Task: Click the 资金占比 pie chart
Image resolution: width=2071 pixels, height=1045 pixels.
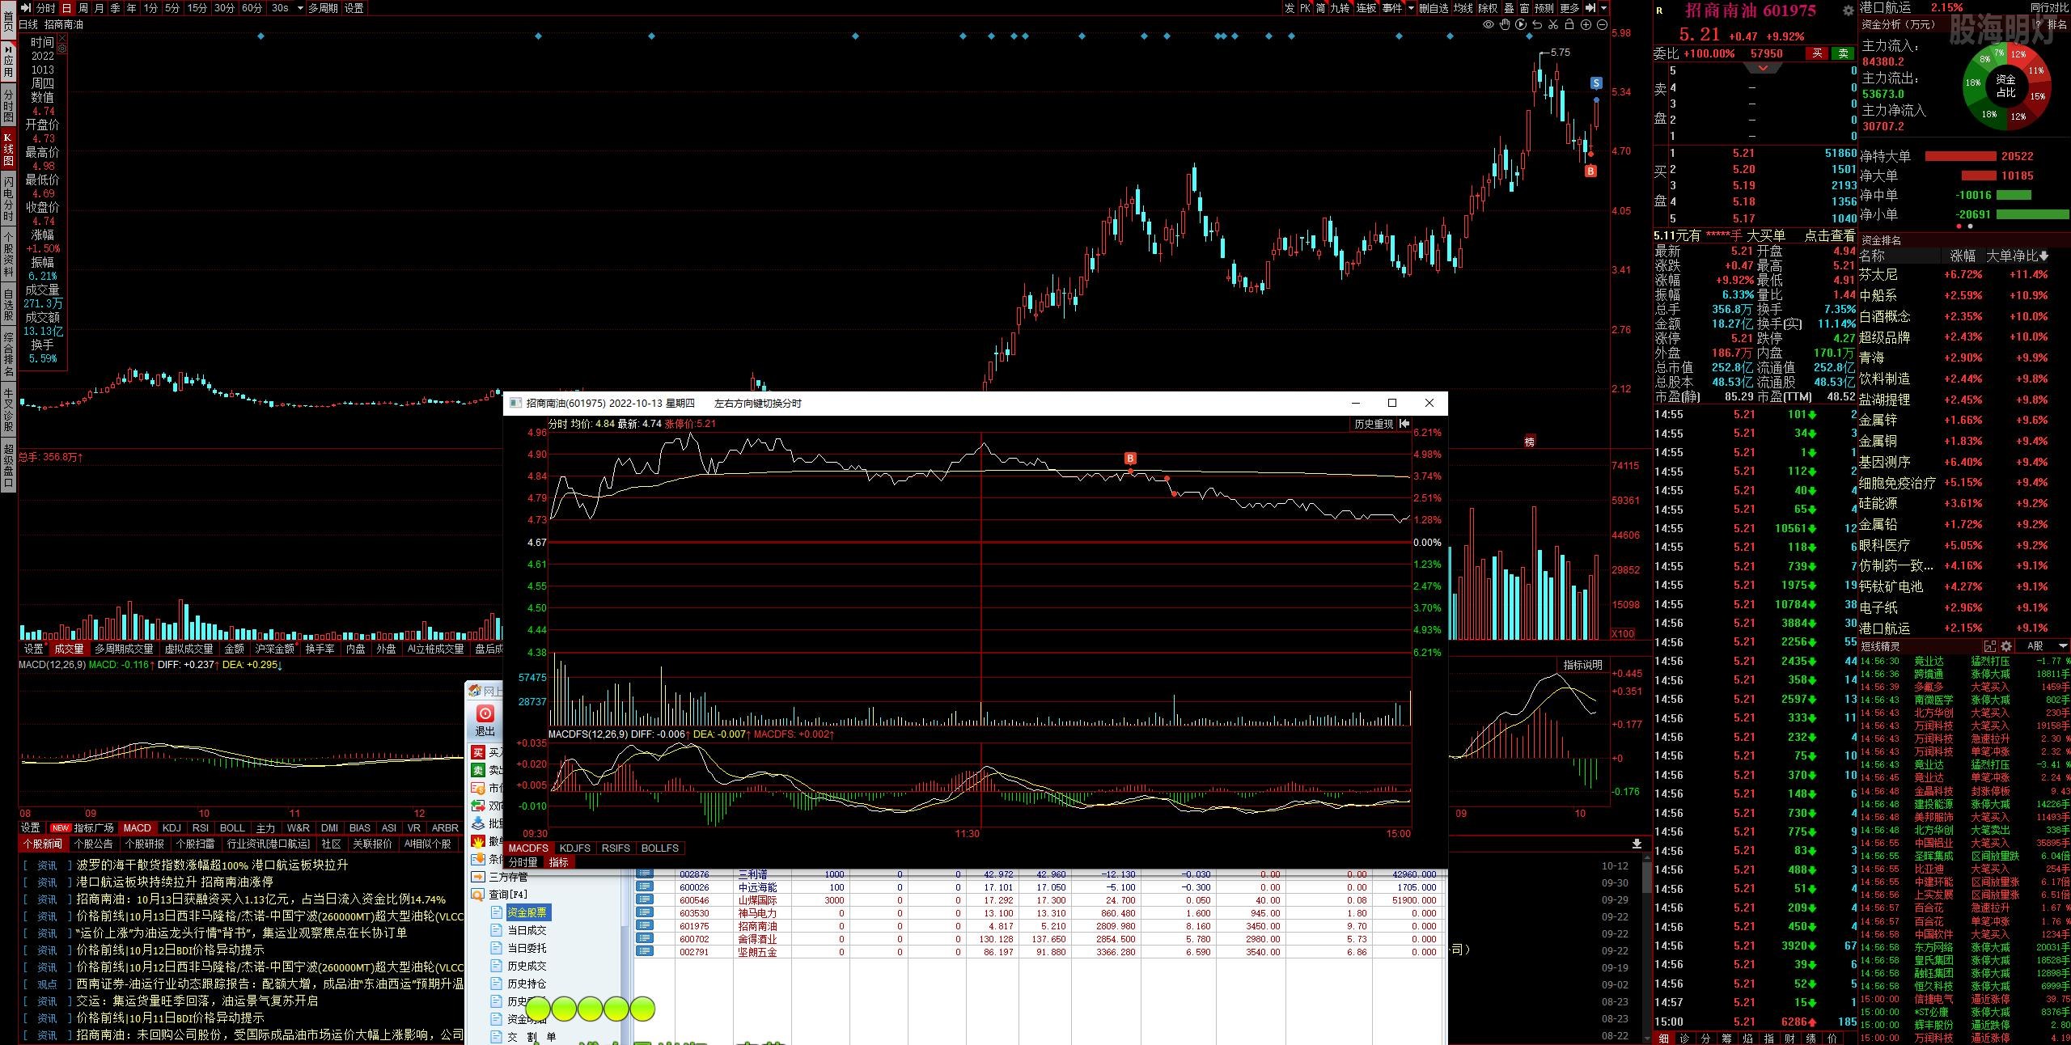Action: point(2006,86)
